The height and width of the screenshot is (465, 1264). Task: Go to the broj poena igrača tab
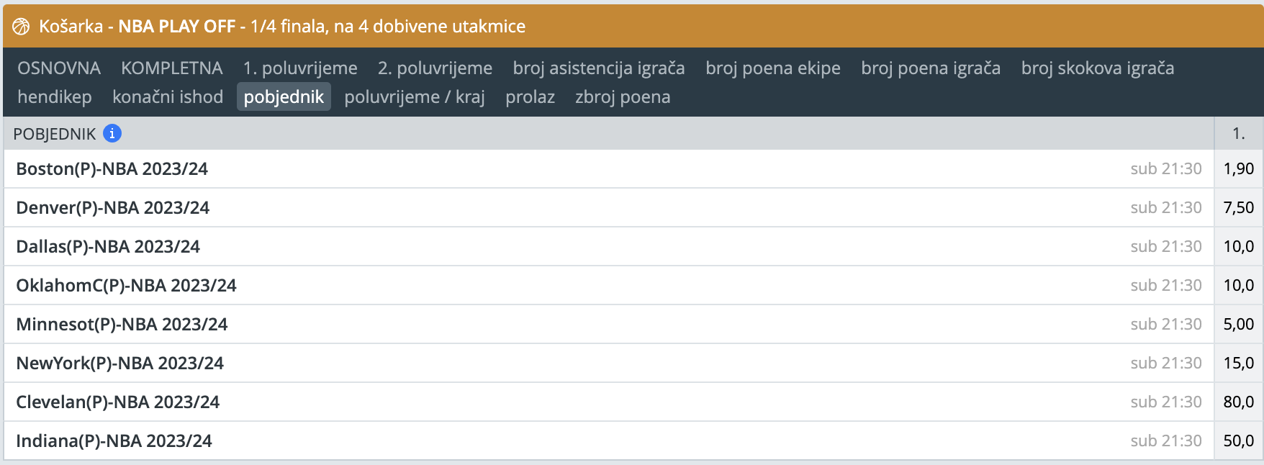tap(931, 68)
